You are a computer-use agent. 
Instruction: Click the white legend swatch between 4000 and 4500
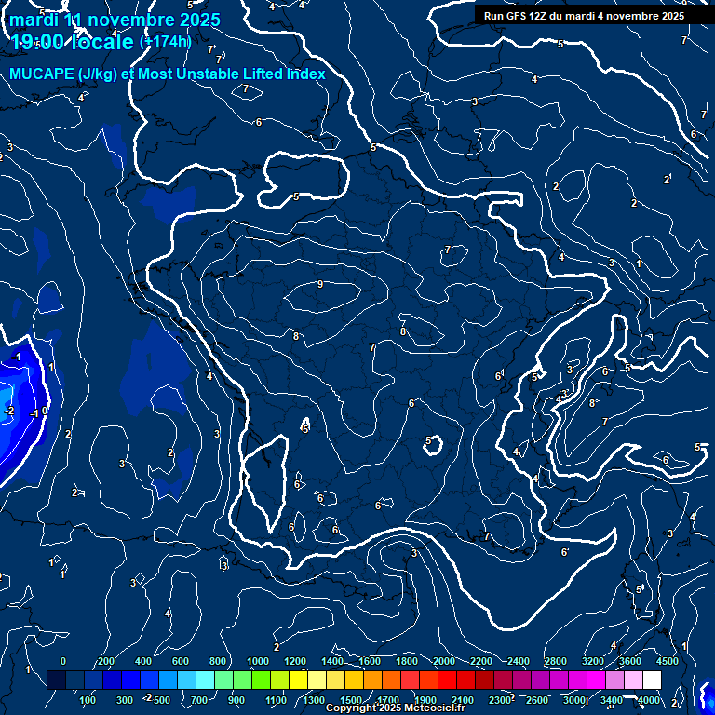pos(652,680)
